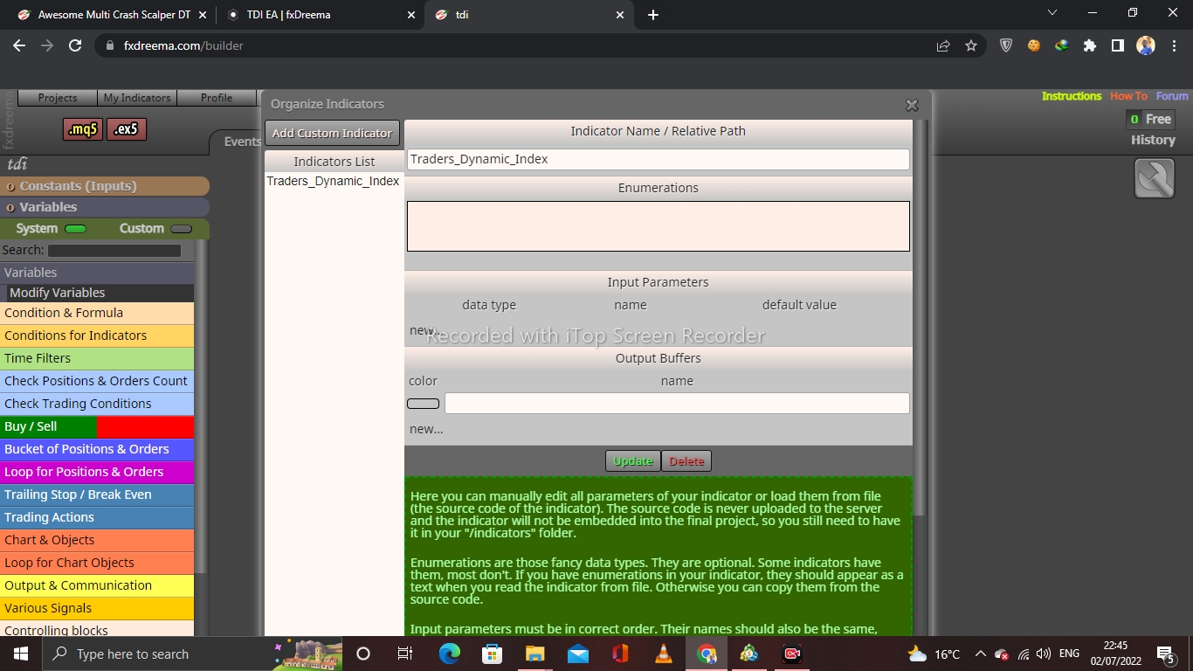Toggle the System variables switch

(x=76, y=229)
